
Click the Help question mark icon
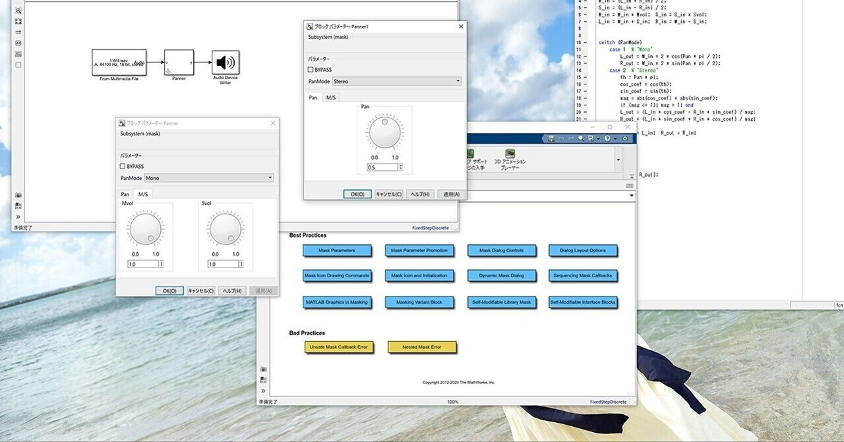[x=607, y=138]
